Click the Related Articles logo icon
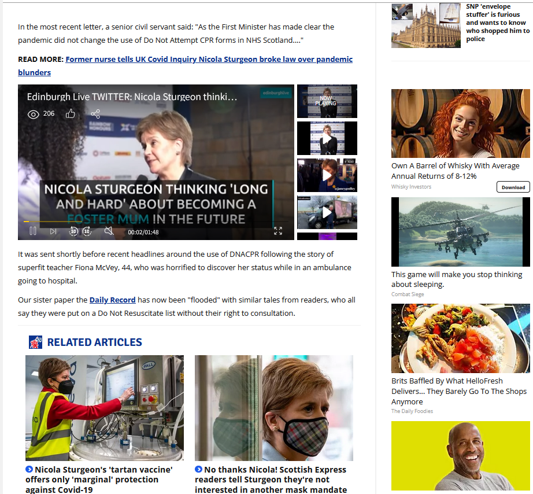The height and width of the screenshot is (494, 533). coord(36,342)
